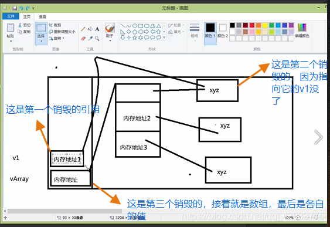Open the 文件 (File) menu

11,16
